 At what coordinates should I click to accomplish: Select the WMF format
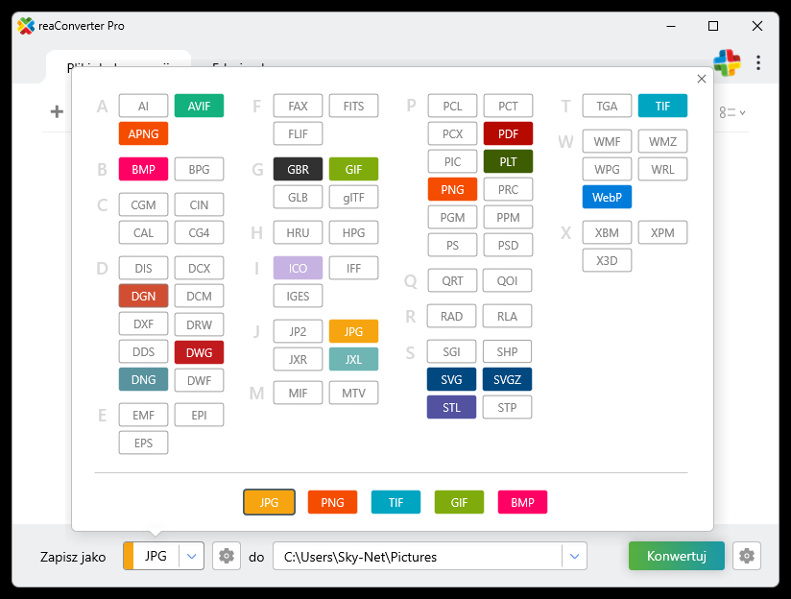click(607, 141)
